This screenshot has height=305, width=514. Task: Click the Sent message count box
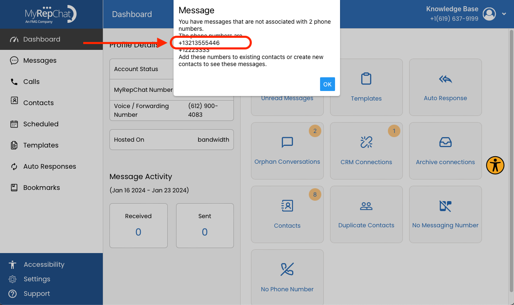[x=205, y=226]
